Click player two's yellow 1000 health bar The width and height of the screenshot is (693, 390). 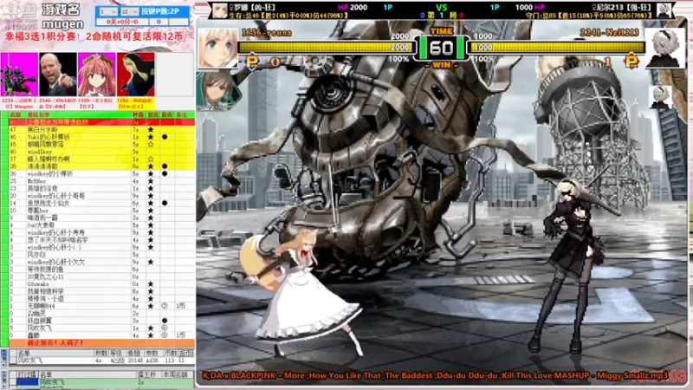coord(558,48)
